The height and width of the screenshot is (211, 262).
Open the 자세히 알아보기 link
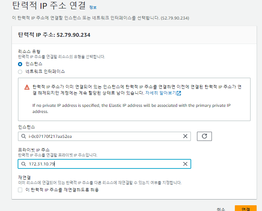pos(161,93)
